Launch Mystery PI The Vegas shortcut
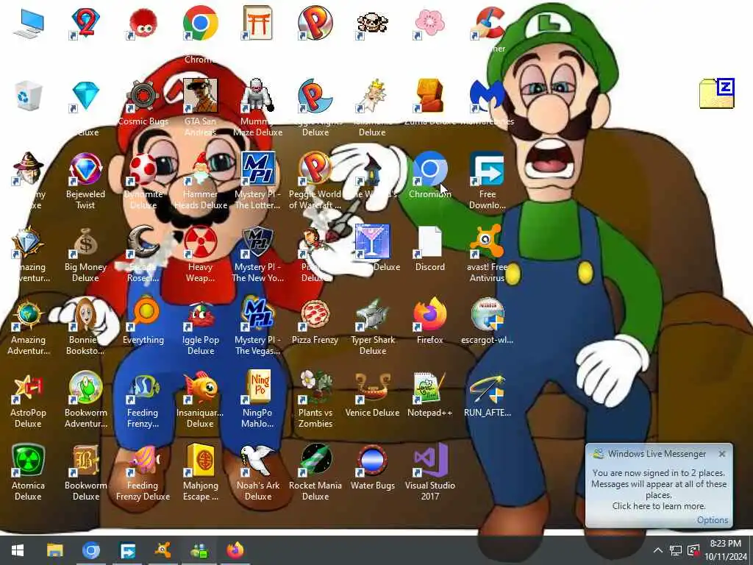753x565 pixels. 257,314
